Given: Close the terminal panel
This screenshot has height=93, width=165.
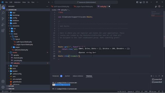Looking at the screenshot, I should point(162,76).
